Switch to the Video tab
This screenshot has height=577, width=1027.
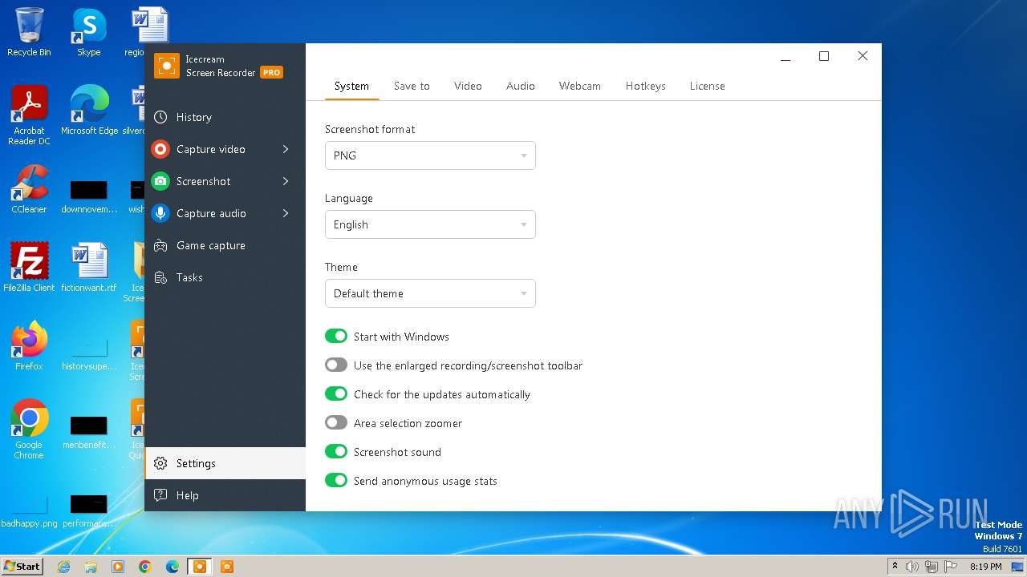[x=468, y=86]
